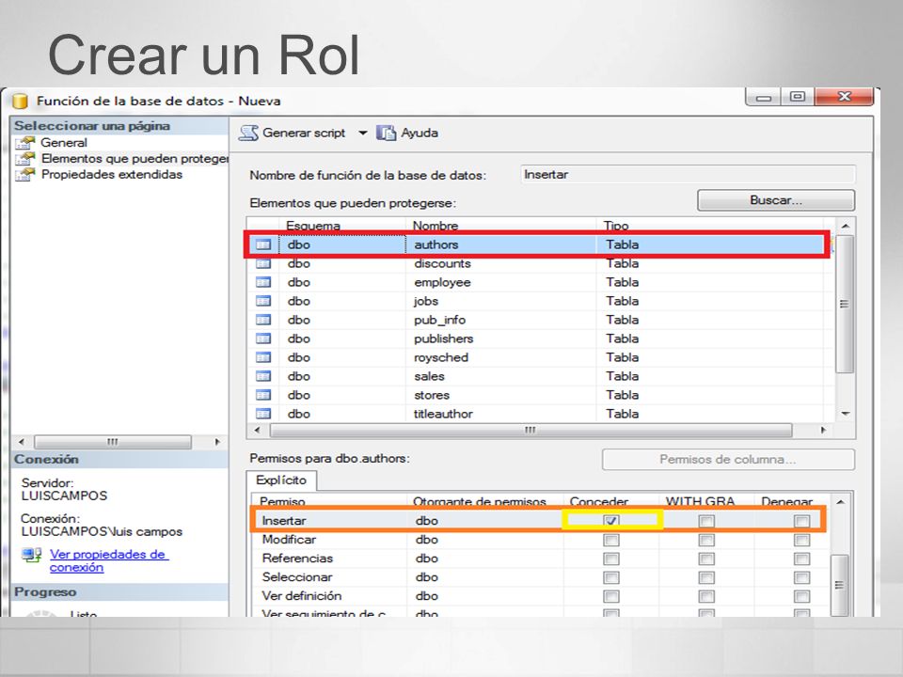This screenshot has height=677, width=903.
Task: Select the General page icon
Action: 24,143
